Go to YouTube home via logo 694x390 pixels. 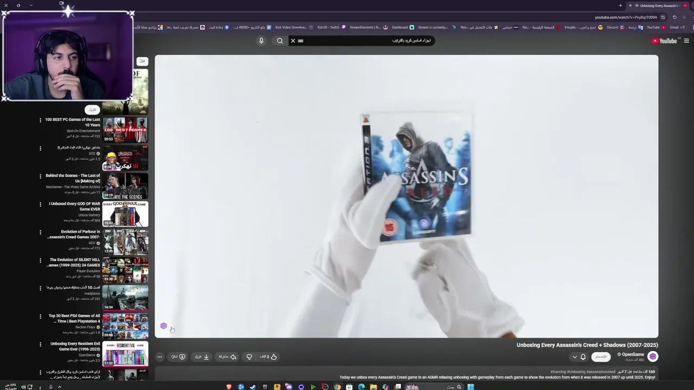[x=664, y=41]
